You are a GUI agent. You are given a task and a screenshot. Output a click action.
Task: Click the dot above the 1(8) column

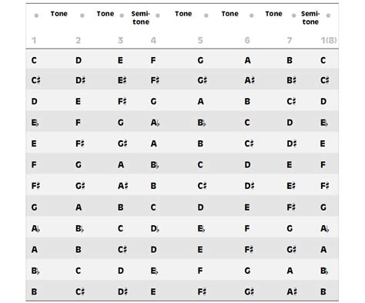pos(328,15)
